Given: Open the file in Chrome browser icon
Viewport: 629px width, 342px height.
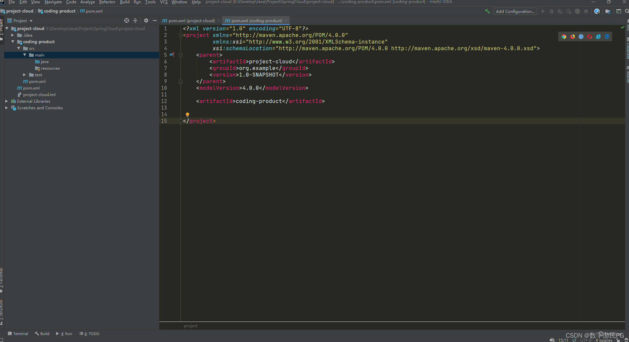Looking at the screenshot, I should pyautogui.click(x=564, y=37).
